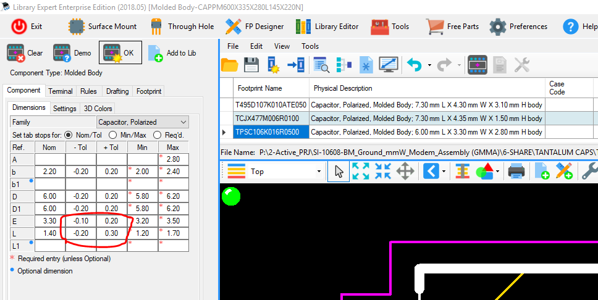Select the Req'd. radio button
The image size is (598, 300).
(158, 135)
